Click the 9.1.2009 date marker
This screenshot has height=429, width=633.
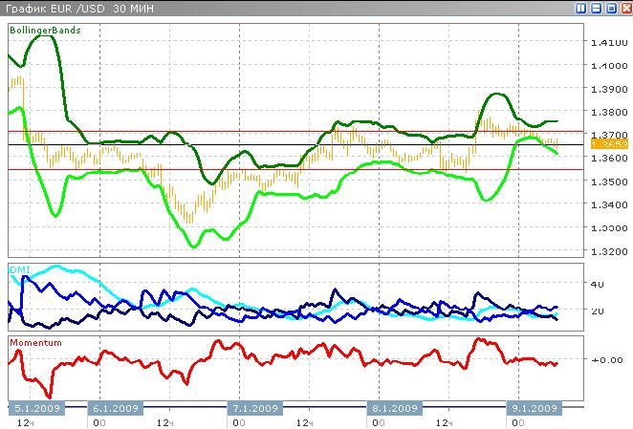534,408
